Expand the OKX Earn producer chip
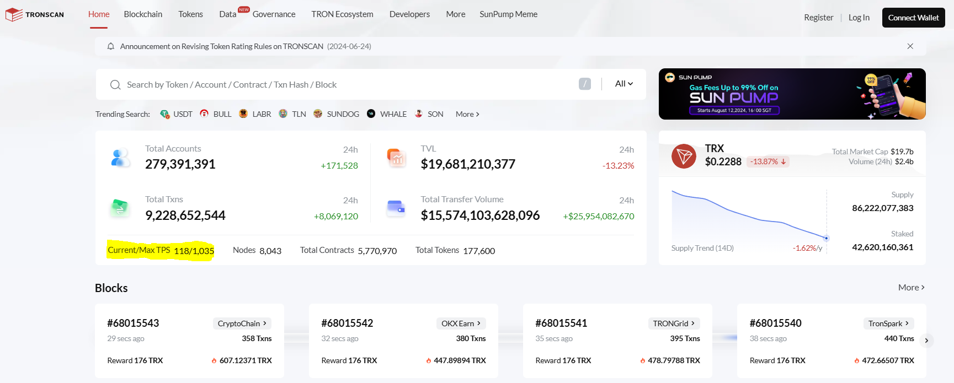The width and height of the screenshot is (954, 383). tap(461, 323)
